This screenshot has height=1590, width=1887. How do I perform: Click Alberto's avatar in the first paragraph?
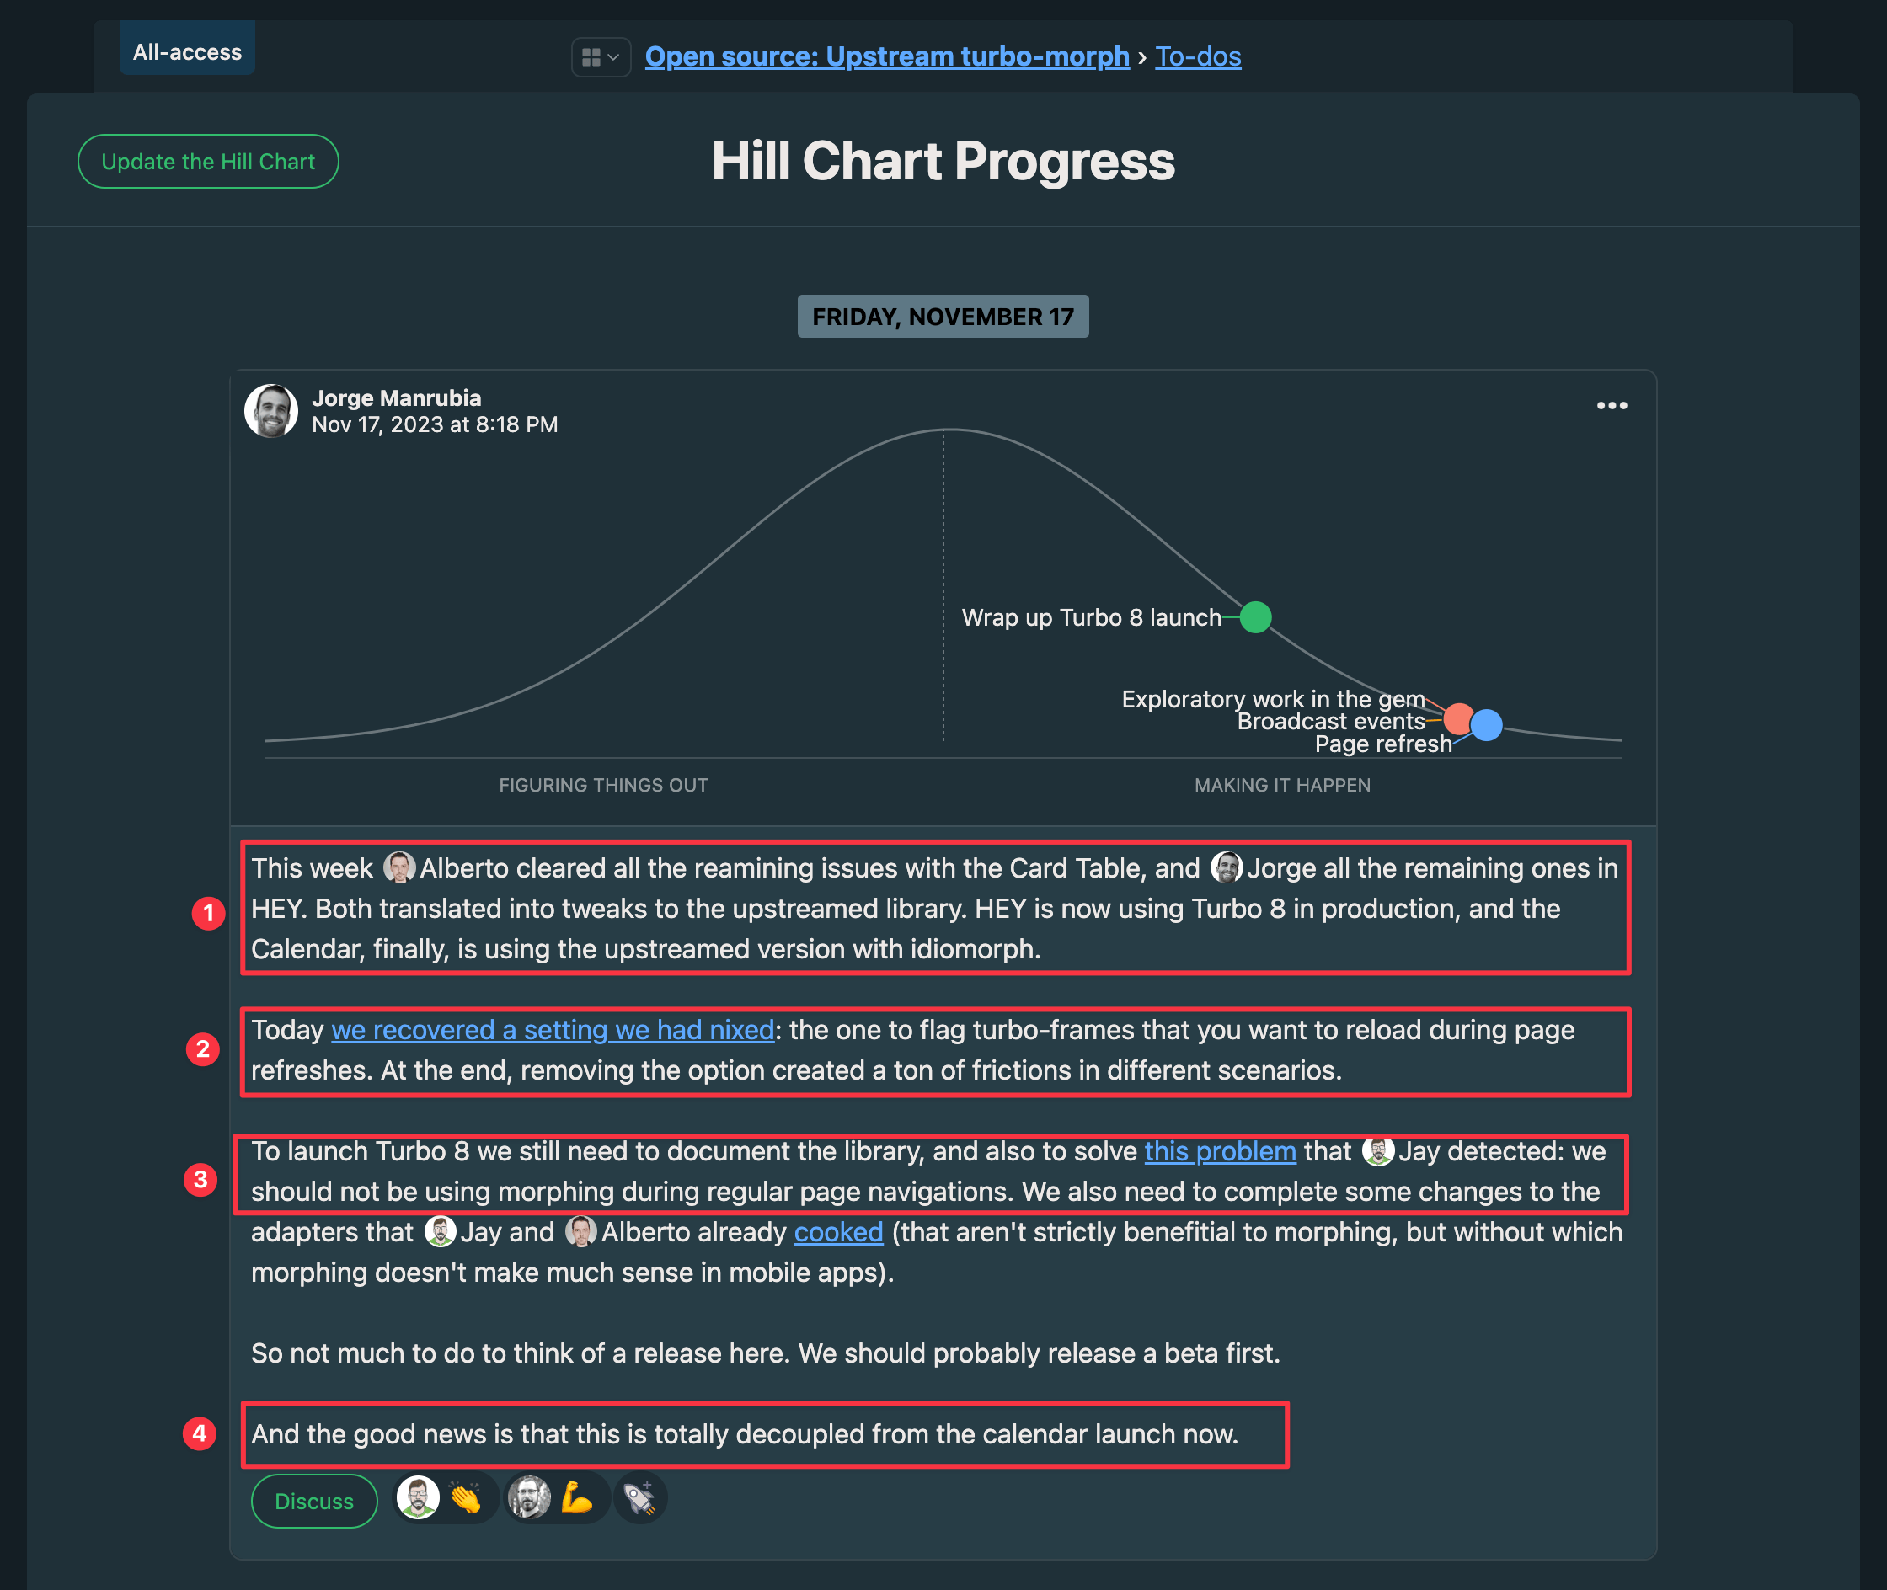(398, 868)
